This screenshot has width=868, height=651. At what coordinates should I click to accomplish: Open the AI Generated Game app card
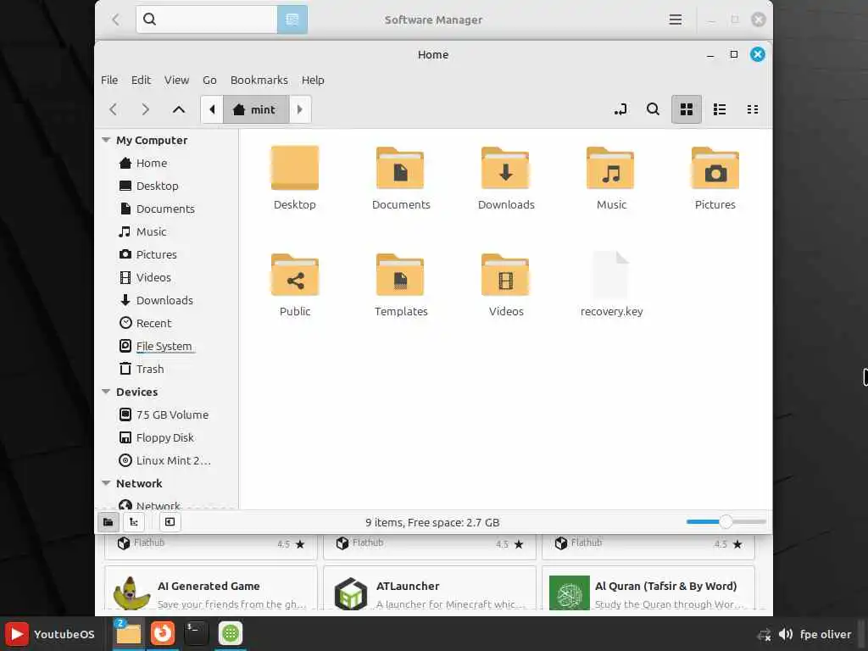210,588
